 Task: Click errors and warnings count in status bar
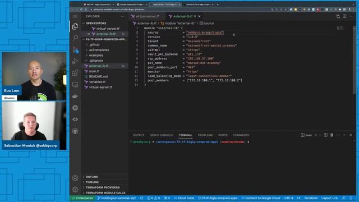(154, 198)
